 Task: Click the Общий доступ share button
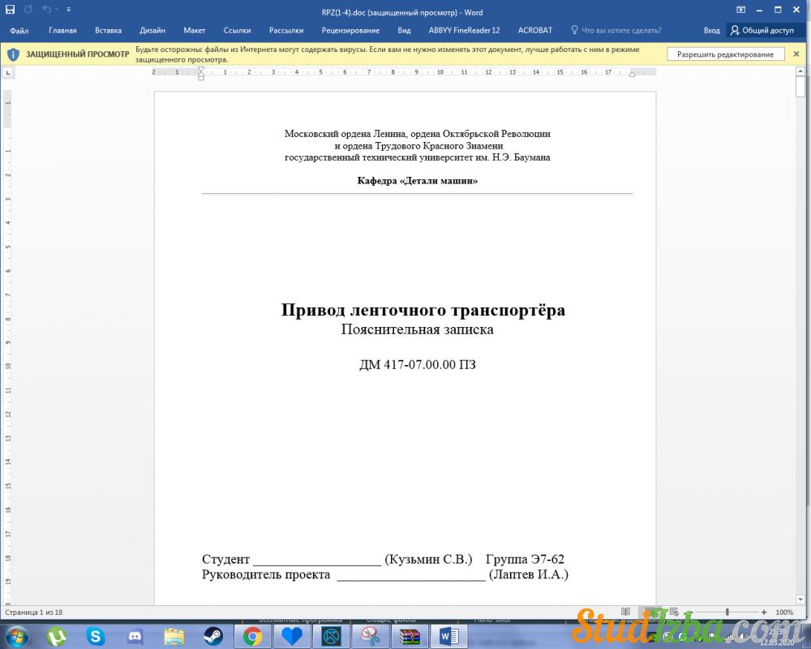tap(762, 31)
